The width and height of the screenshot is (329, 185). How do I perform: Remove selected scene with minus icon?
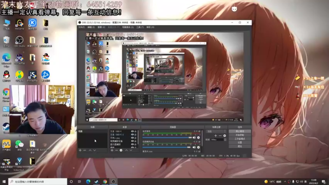click(85, 150)
